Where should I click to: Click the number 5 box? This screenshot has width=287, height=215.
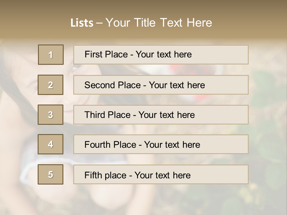point(51,174)
